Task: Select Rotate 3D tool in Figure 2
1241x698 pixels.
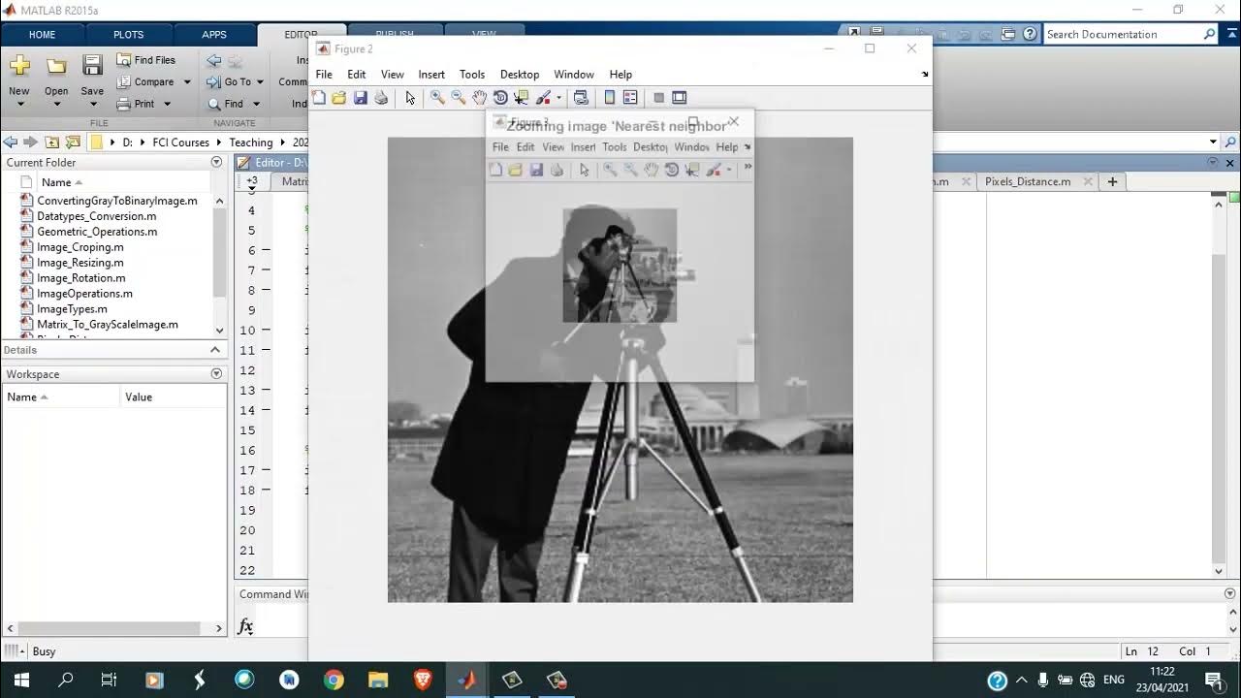Action: click(500, 98)
